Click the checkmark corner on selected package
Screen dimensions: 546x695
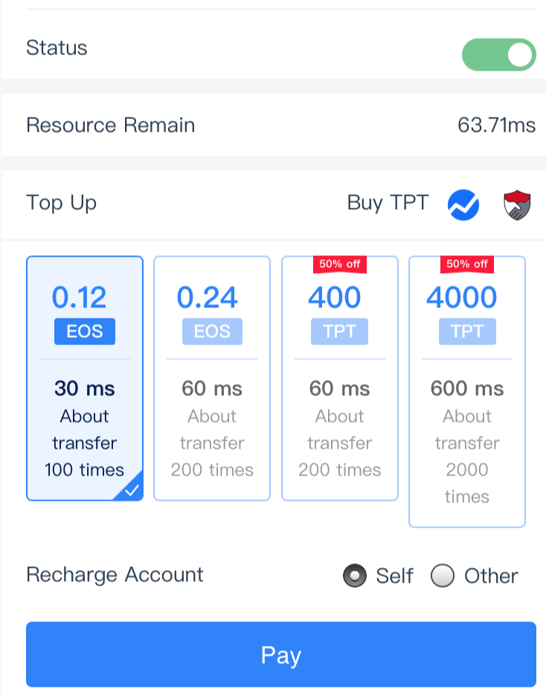pyautogui.click(x=132, y=490)
